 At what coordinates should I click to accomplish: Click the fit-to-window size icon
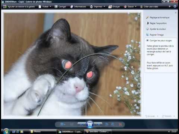tap(72, 124)
